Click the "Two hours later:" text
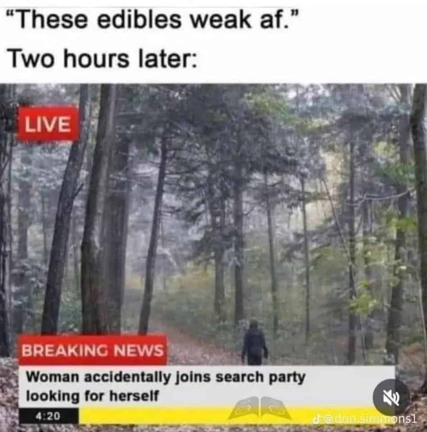This screenshot has height=432, width=427. 102,59
